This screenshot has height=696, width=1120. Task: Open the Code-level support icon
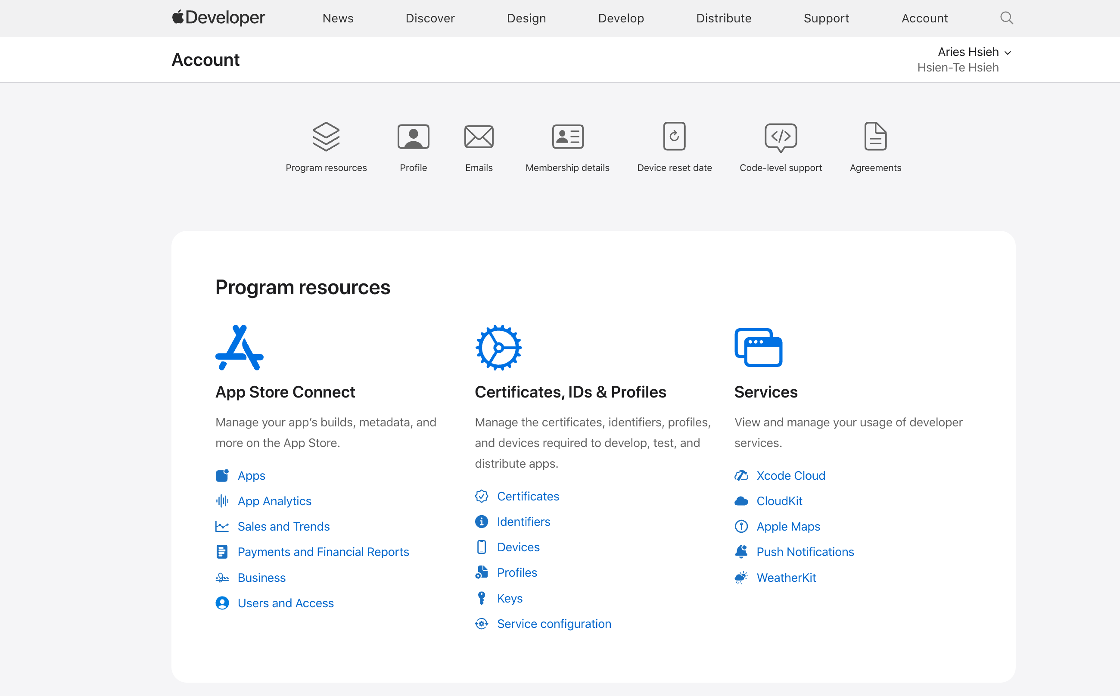tap(780, 137)
